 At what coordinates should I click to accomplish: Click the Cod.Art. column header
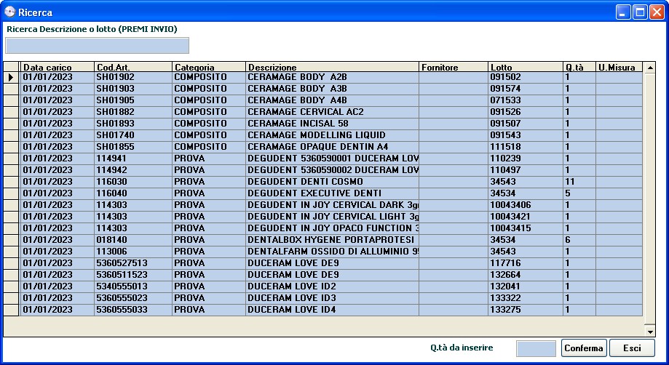[x=133, y=67]
